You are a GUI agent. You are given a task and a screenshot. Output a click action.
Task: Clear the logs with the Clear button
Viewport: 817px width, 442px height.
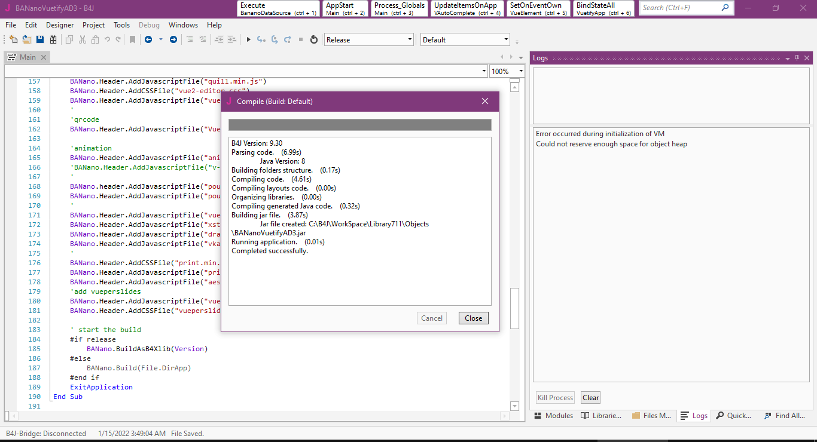pyautogui.click(x=590, y=398)
